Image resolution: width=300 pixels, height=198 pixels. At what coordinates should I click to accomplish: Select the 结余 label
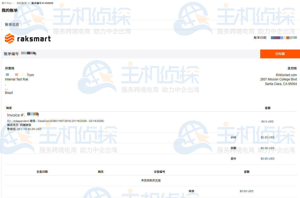pyautogui.click(x=191, y=191)
